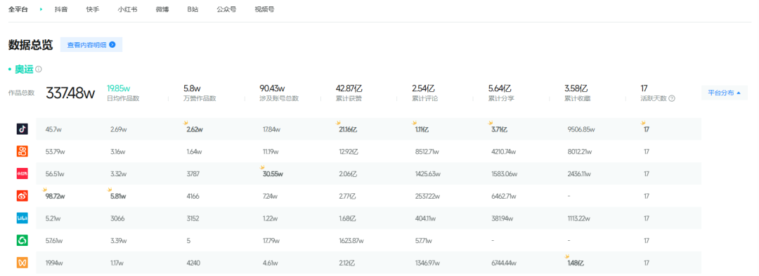Click the 3152 cell in Bilibili row
The image size is (759, 276).
pyautogui.click(x=193, y=218)
